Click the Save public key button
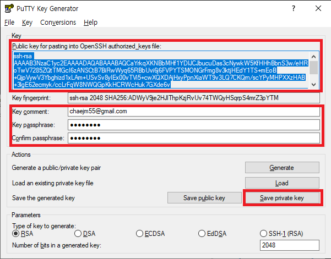Screen dimensions: 331x259 click(x=204, y=197)
